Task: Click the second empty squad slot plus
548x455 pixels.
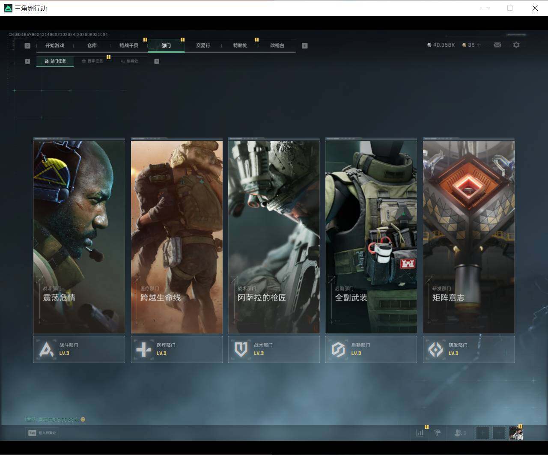Action: (499, 433)
